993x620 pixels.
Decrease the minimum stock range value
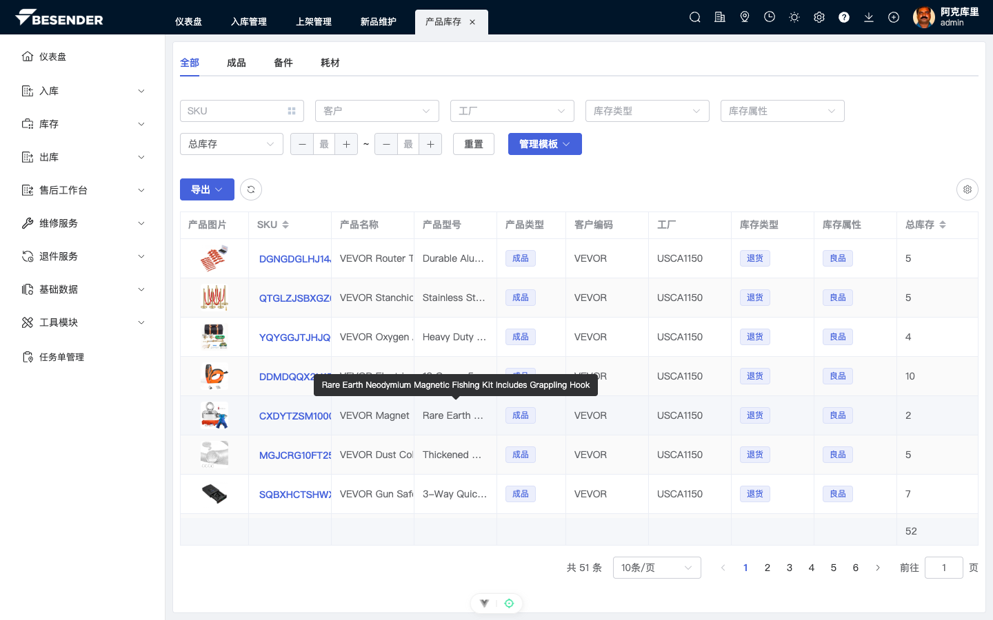pos(302,144)
